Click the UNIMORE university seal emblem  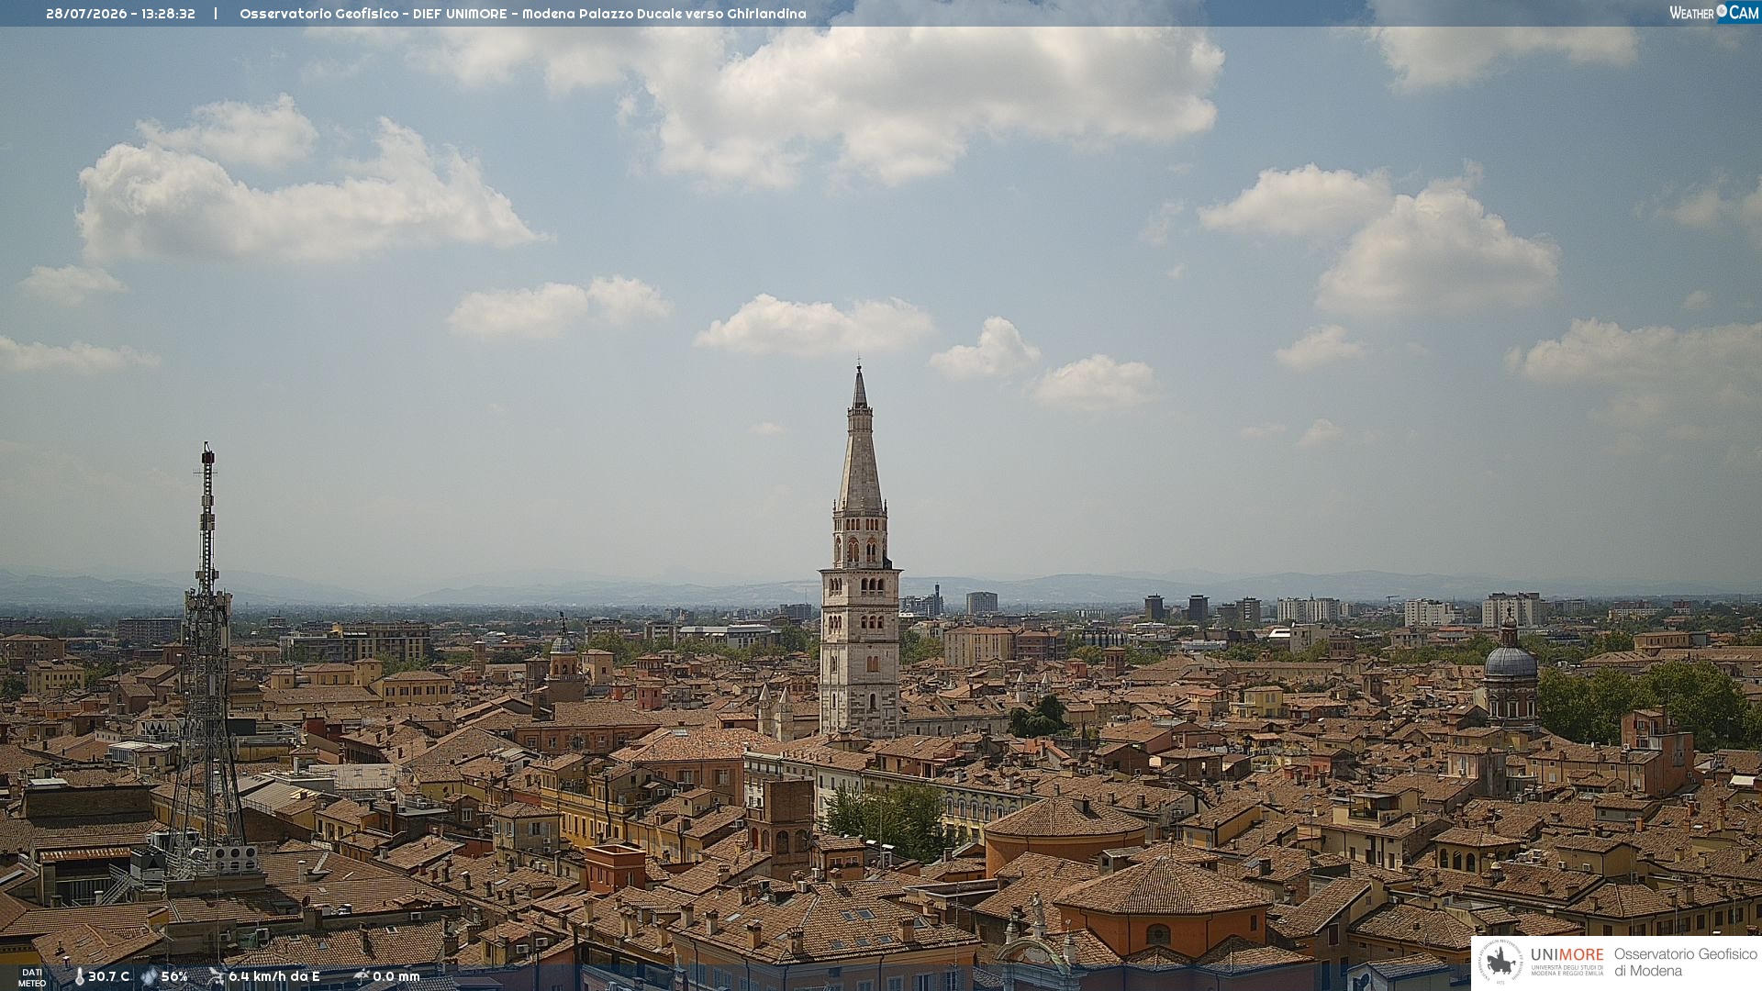[x=1501, y=963]
